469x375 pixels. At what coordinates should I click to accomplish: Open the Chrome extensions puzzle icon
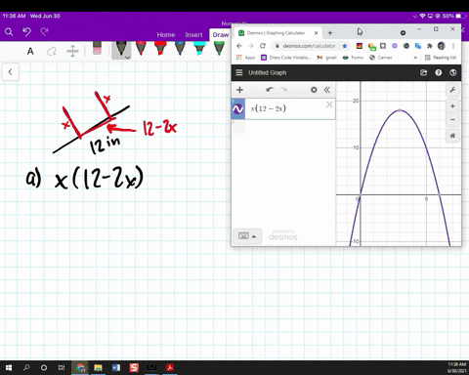[430, 46]
